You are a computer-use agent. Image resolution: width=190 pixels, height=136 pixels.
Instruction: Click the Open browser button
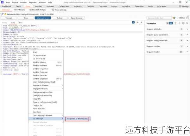pos(77,18)
